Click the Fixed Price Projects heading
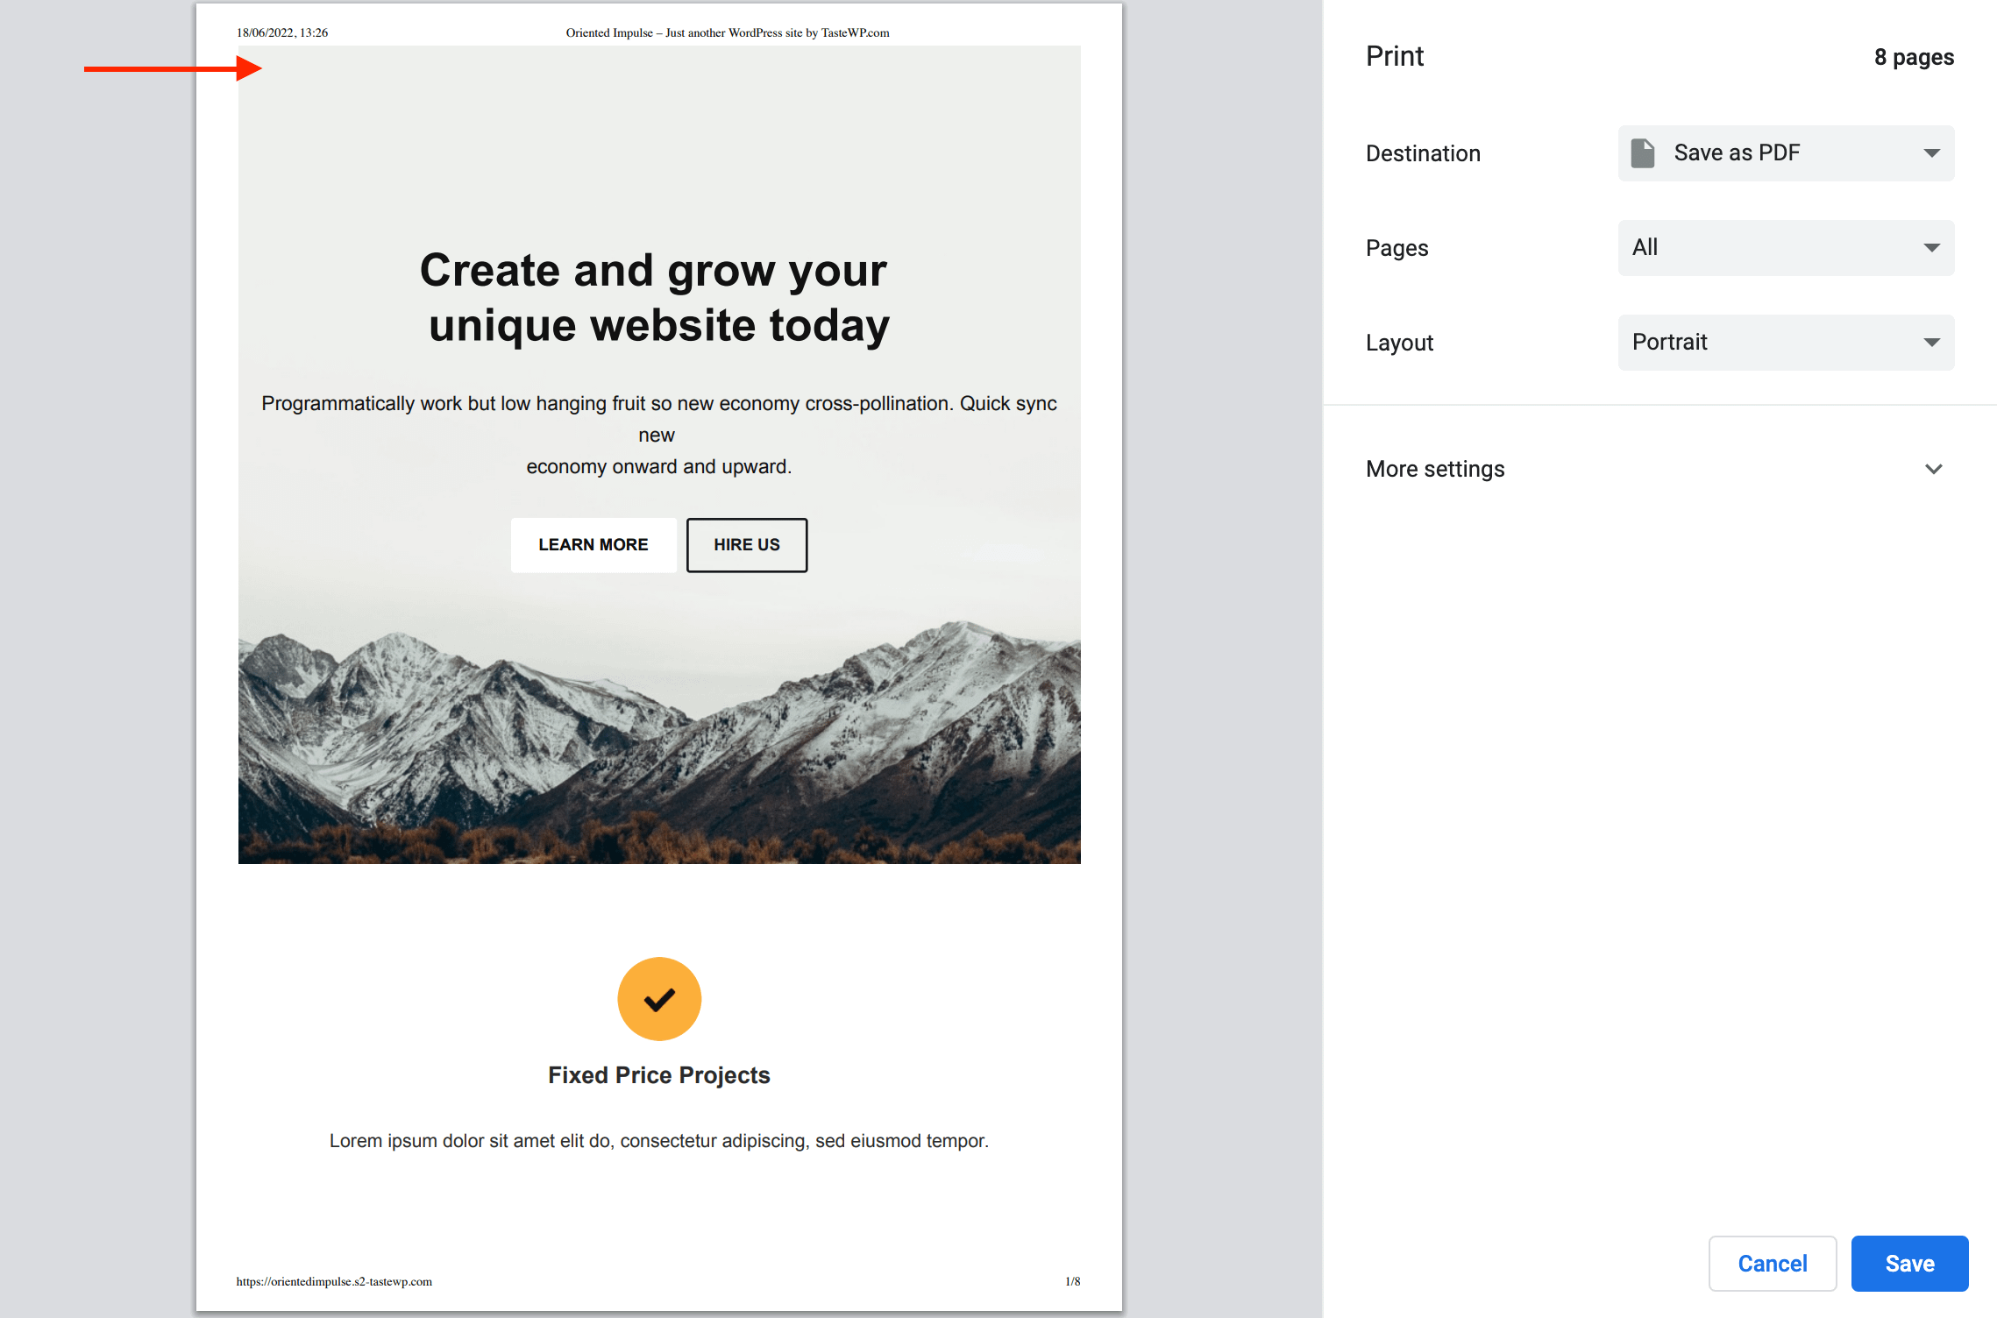Image resolution: width=1997 pixels, height=1318 pixels. pyautogui.click(x=658, y=1075)
